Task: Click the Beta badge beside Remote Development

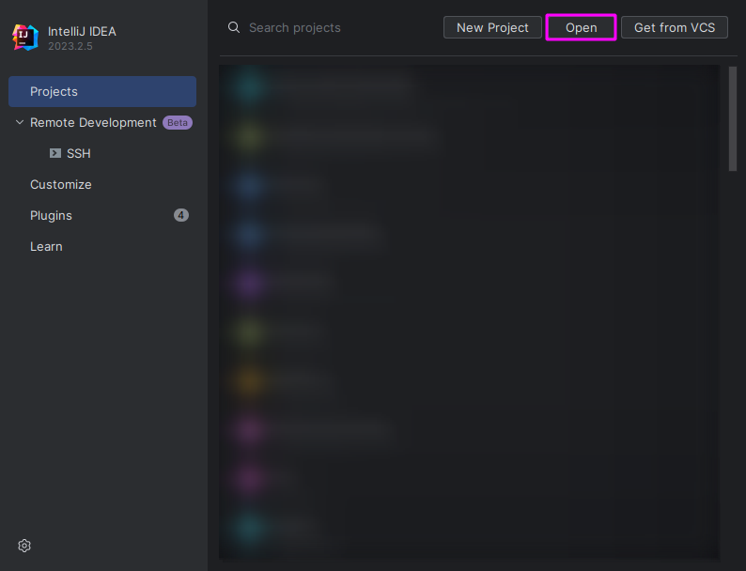Action: 178,122
